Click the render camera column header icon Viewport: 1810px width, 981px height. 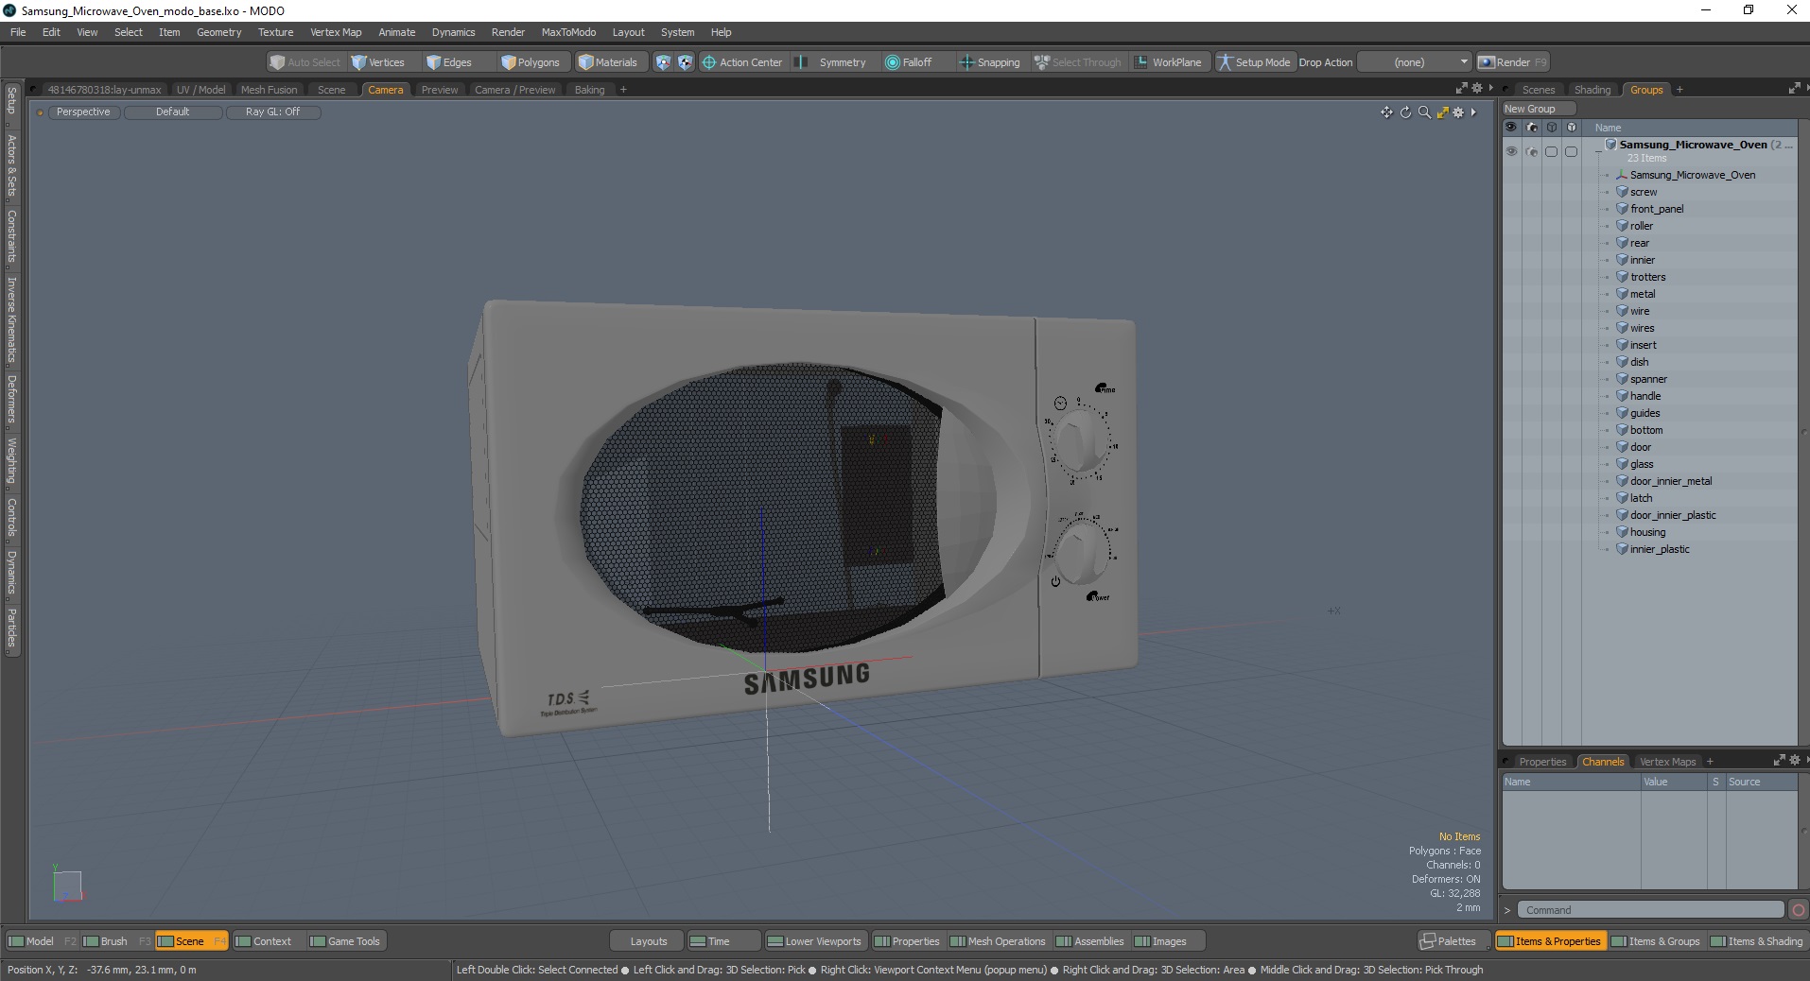click(1532, 127)
